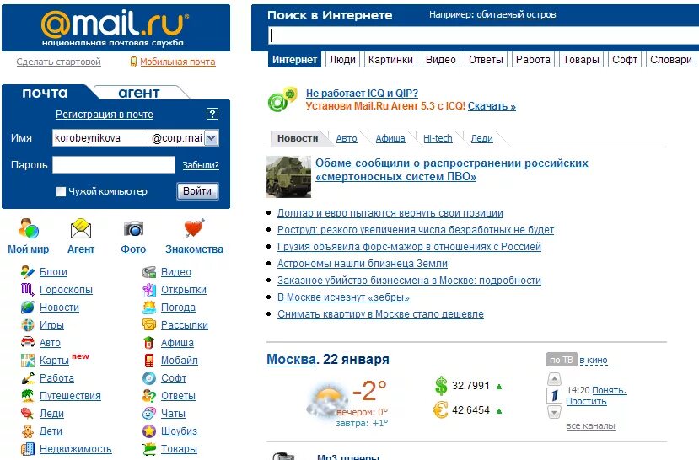
Task: Click the Гороскопы zodiac icon
Action: coord(28,290)
